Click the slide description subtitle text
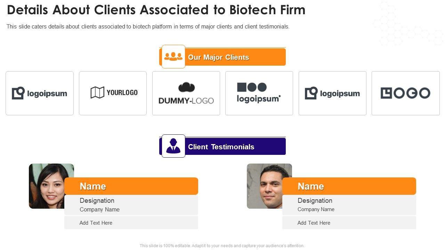 [148, 27]
